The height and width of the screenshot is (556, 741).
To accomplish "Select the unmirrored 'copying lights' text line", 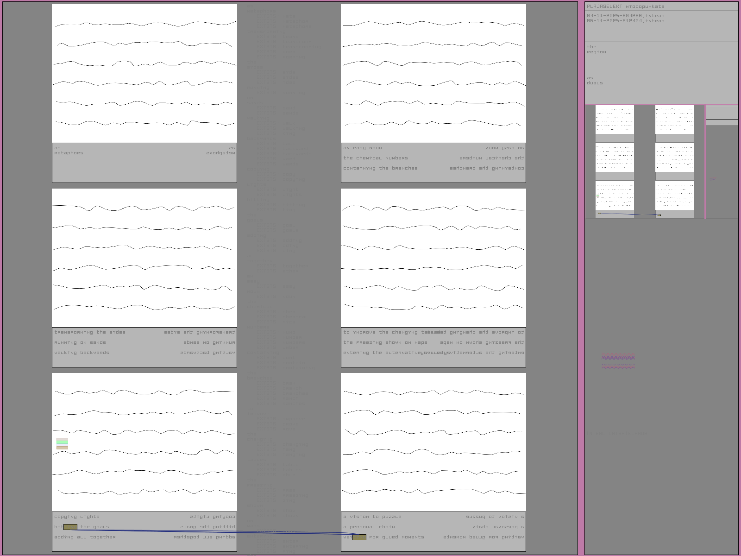I will 77,517.
